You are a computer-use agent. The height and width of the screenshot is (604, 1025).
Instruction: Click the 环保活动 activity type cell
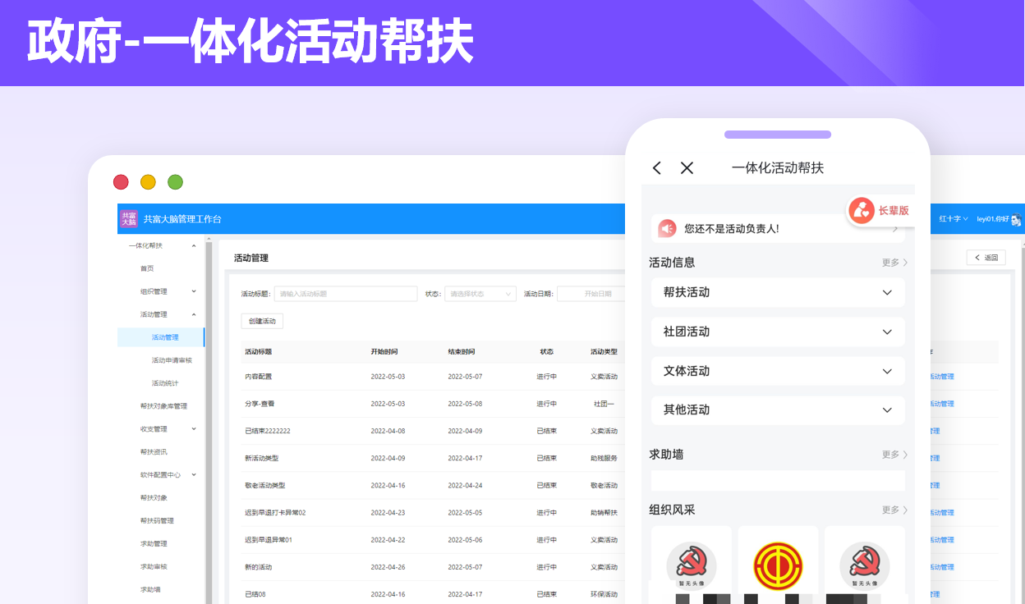click(x=604, y=594)
